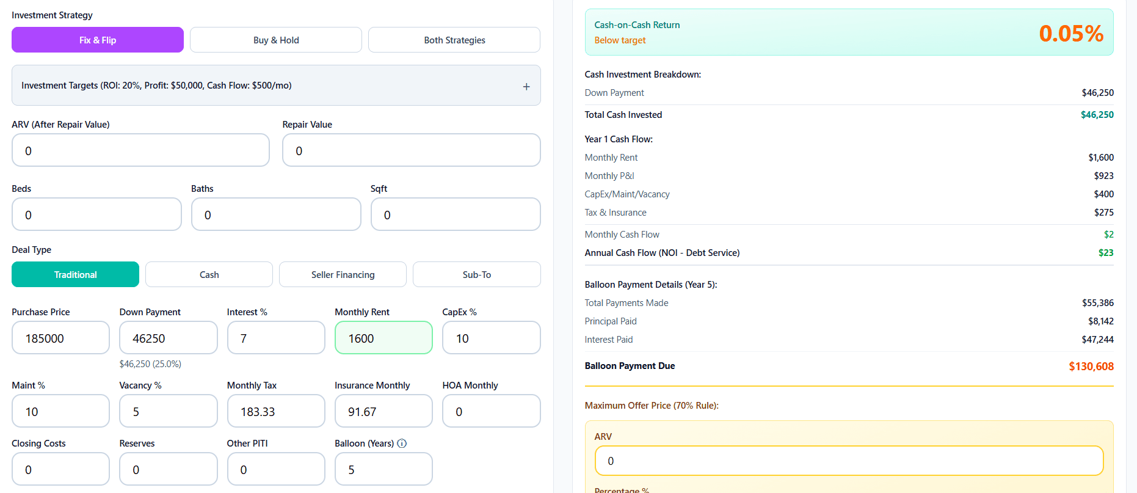Click the Interest Paid $47,244 value
Viewport: 1137px width, 493px height.
click(x=1098, y=340)
